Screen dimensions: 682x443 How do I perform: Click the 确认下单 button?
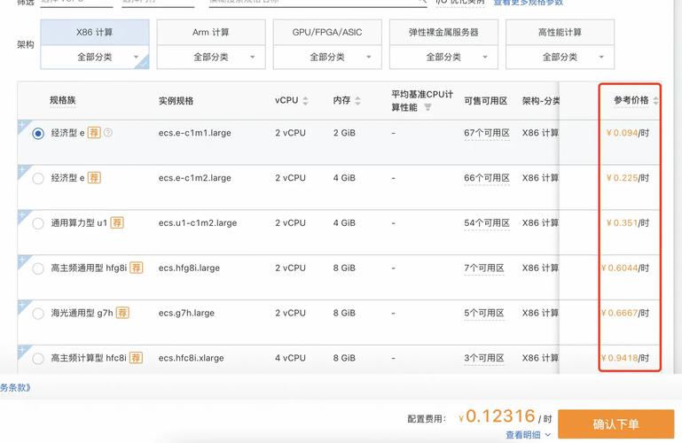point(615,424)
